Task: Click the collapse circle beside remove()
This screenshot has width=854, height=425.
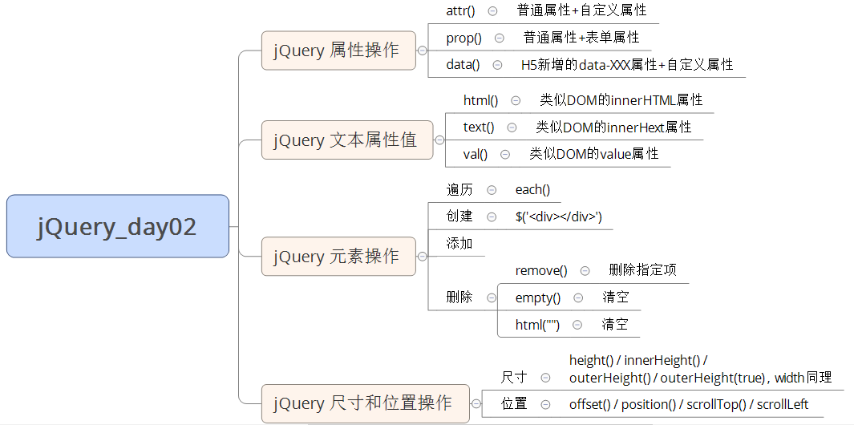Action: 585,271
